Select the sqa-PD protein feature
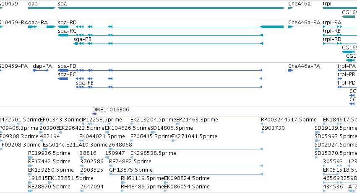The image size is (357, 193). (160, 70)
